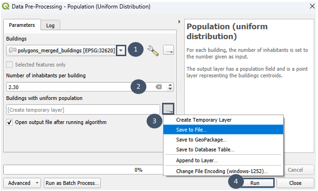Click the wrench iterate-features icon

[153, 50]
